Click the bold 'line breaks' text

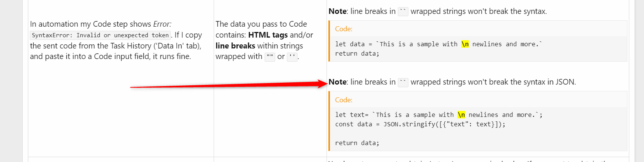click(x=235, y=46)
